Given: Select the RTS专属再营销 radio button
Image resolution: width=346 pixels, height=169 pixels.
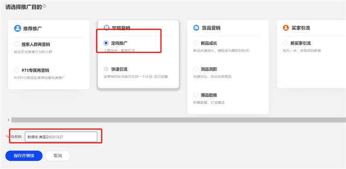Looking at the screenshot, I should click(x=16, y=70).
